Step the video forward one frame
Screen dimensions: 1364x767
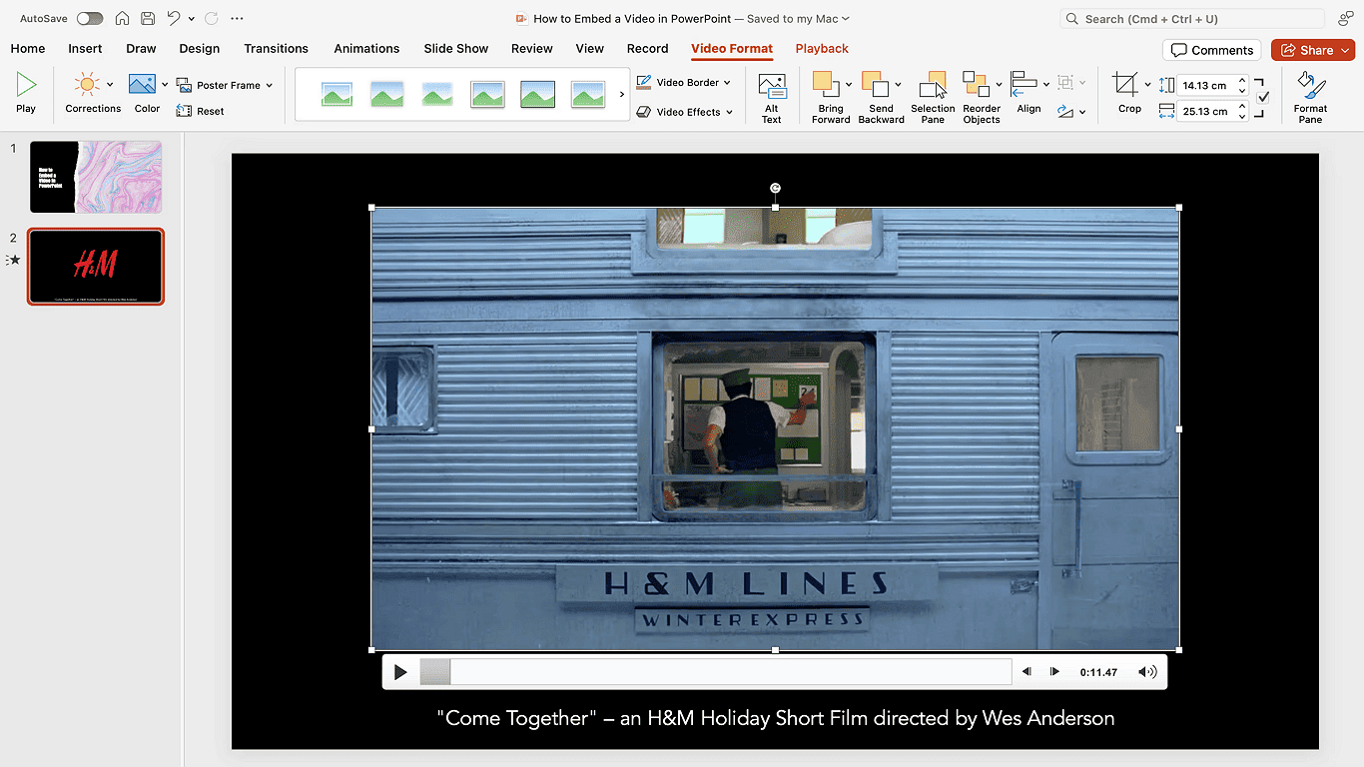tap(1054, 672)
